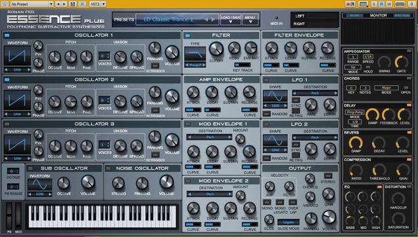Click LFO 2 sine shape display
This screenshot has height=237, width=418.
[275, 141]
